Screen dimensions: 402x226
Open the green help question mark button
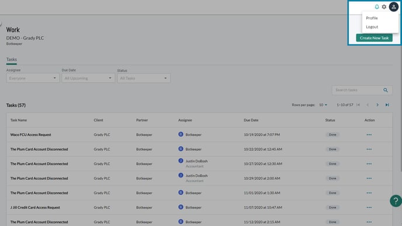click(396, 201)
